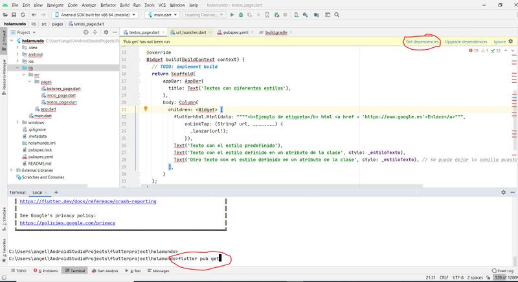518x282 pixels.
Task: Navigate back with the left arrow icon
Action: click(x=34, y=15)
